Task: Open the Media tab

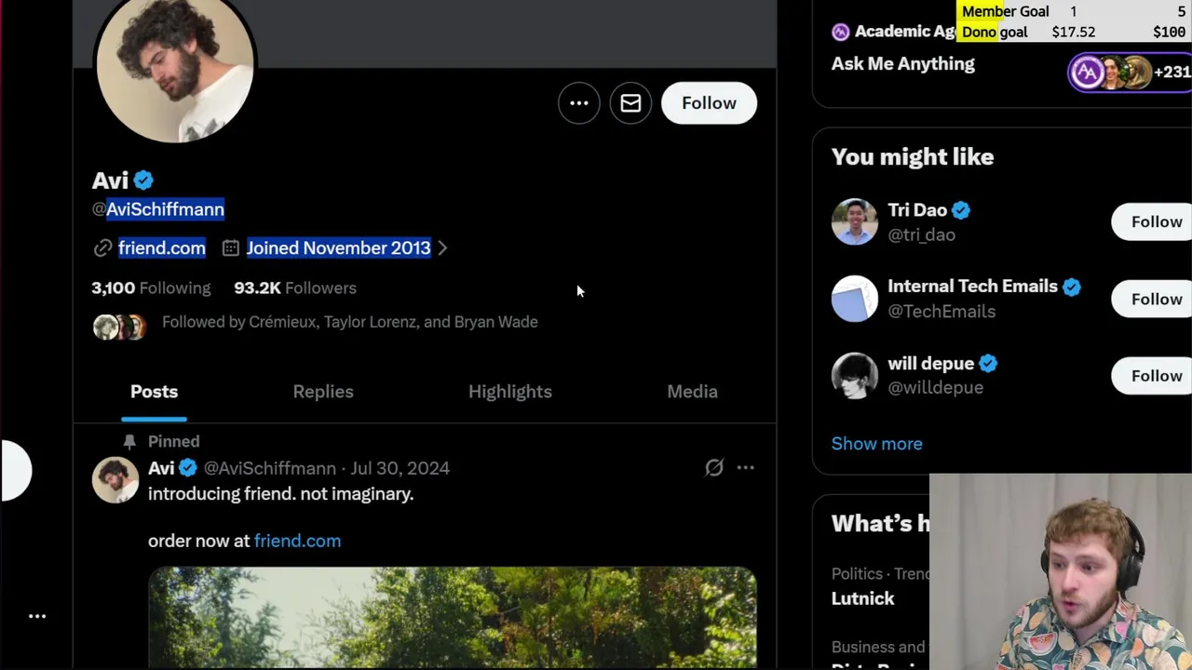Action: (x=692, y=392)
